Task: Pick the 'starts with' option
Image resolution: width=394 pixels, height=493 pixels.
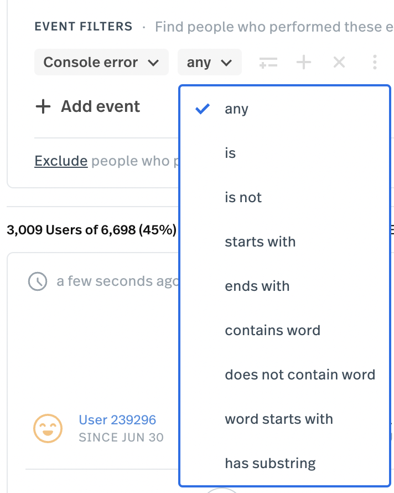Action: click(284, 242)
